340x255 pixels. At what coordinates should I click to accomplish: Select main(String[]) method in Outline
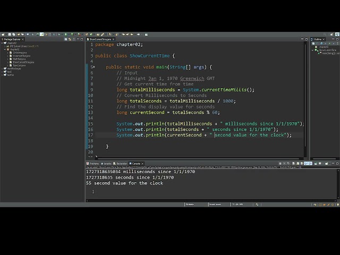coord(329,53)
